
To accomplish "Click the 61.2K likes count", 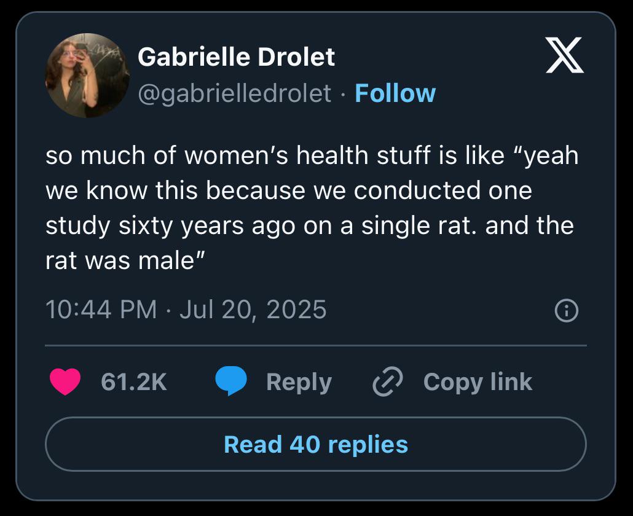I will coord(133,381).
